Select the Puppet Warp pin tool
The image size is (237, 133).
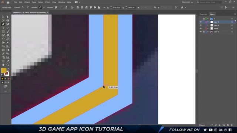[x=8, y=43]
